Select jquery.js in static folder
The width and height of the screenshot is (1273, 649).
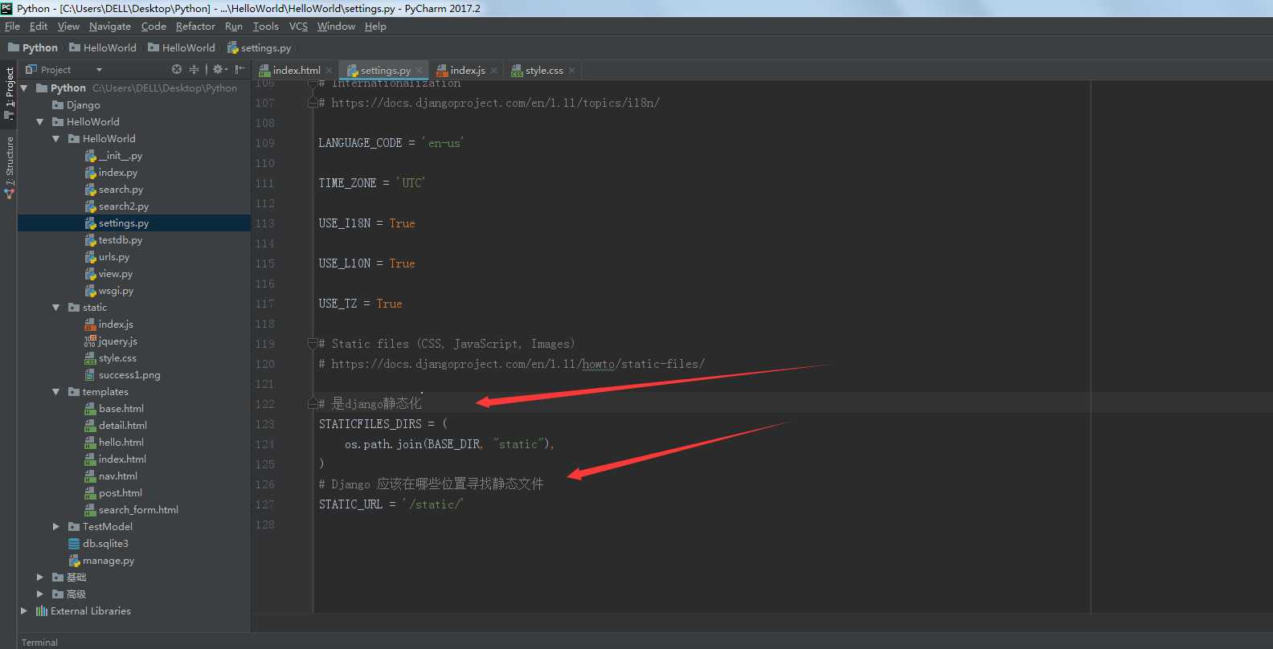111,341
